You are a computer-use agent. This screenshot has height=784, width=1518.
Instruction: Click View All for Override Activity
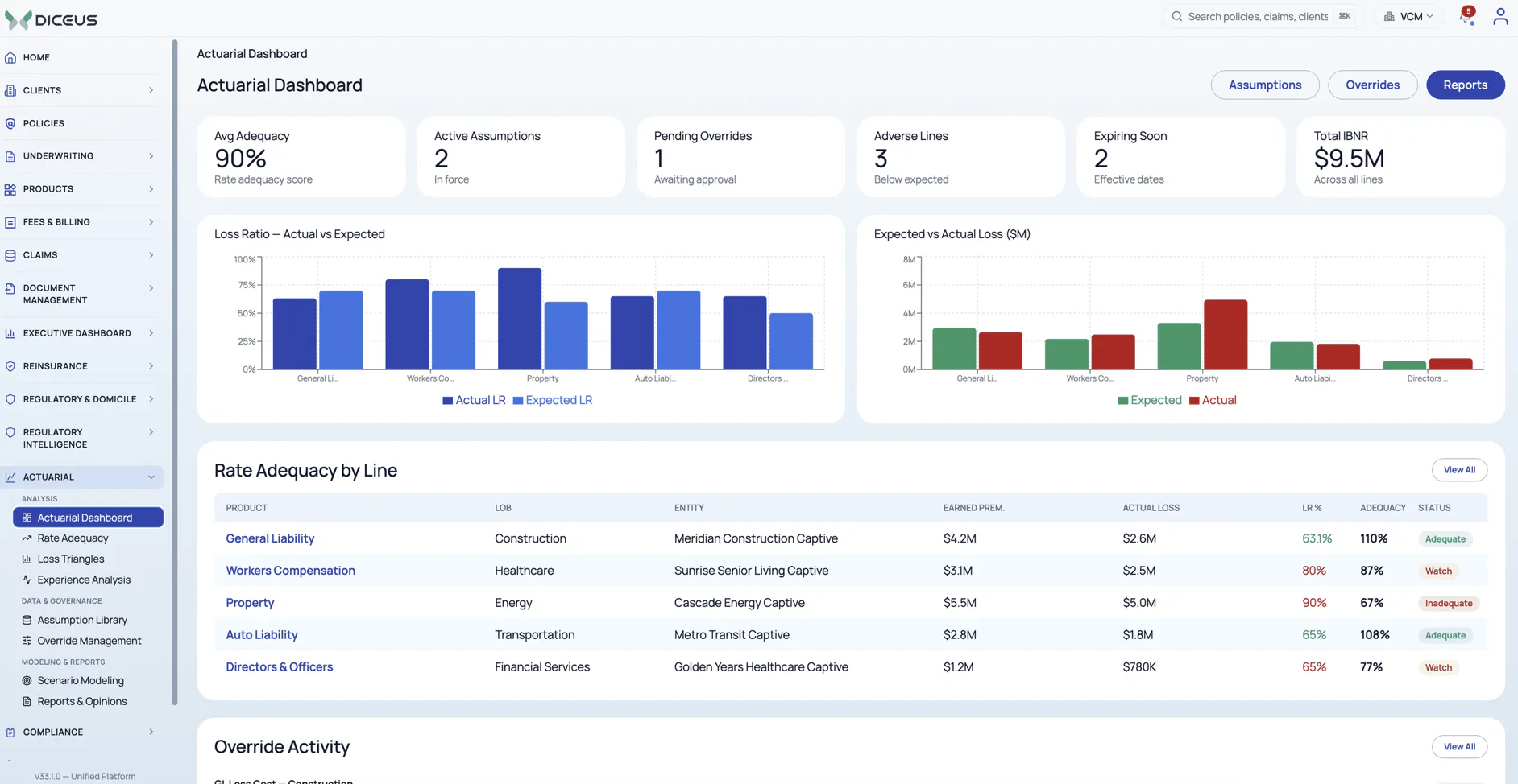(x=1459, y=747)
